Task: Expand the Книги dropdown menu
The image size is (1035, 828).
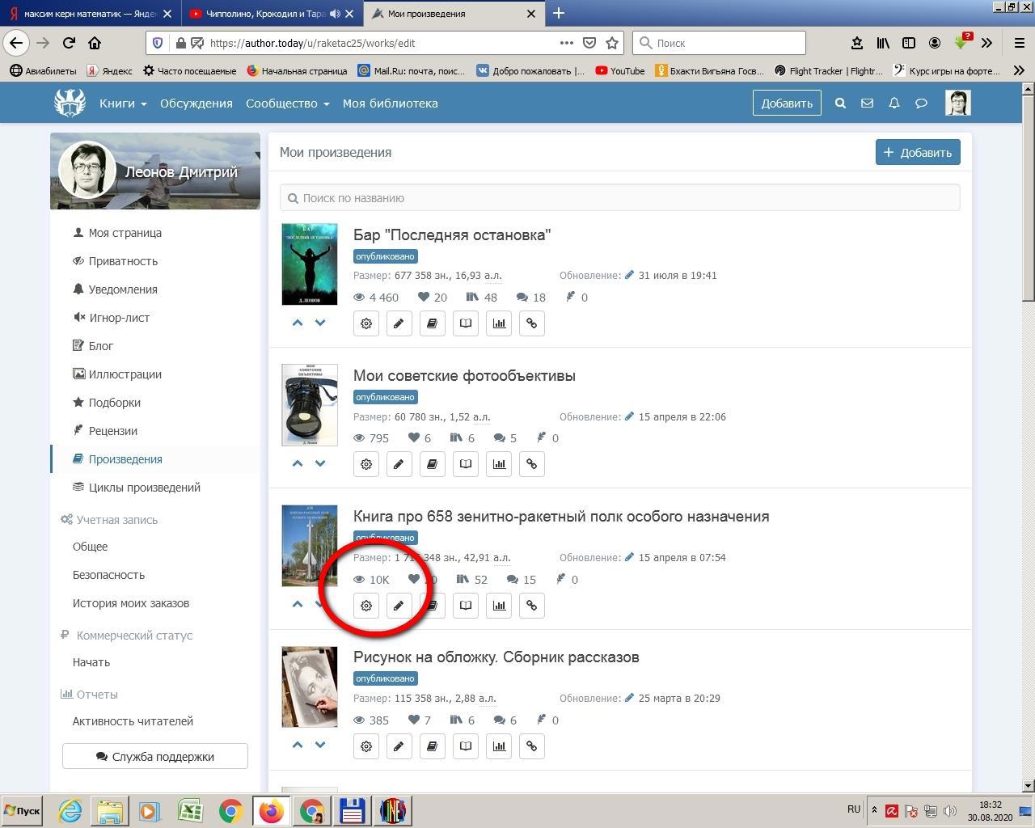Action: 123,103
